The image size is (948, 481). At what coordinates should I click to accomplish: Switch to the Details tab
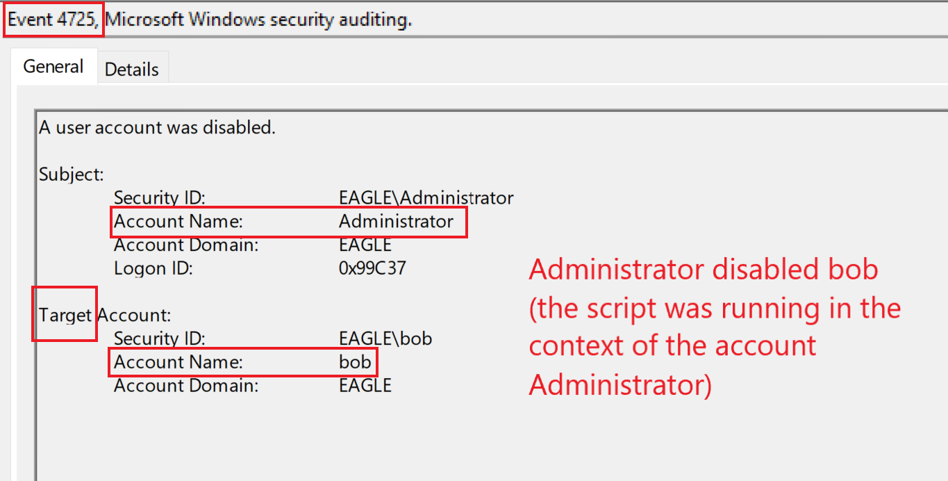pyautogui.click(x=132, y=69)
